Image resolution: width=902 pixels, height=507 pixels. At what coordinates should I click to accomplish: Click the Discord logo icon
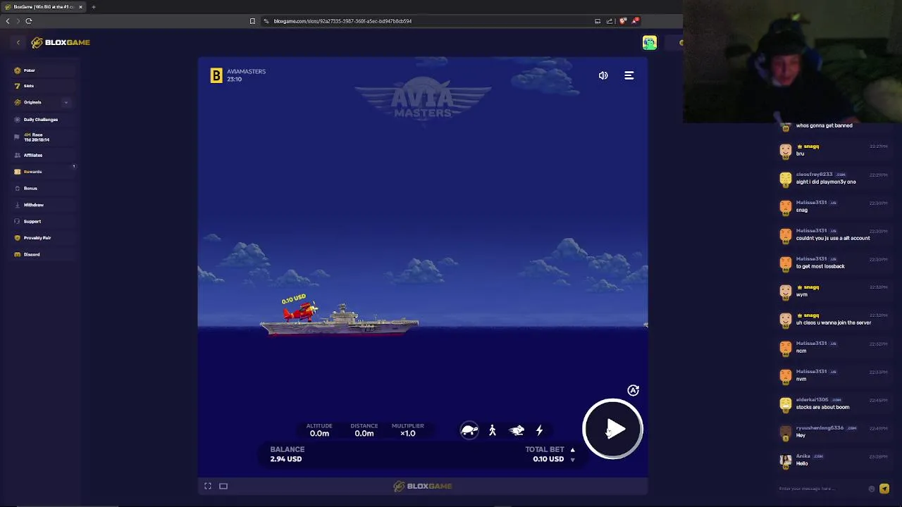click(18, 254)
